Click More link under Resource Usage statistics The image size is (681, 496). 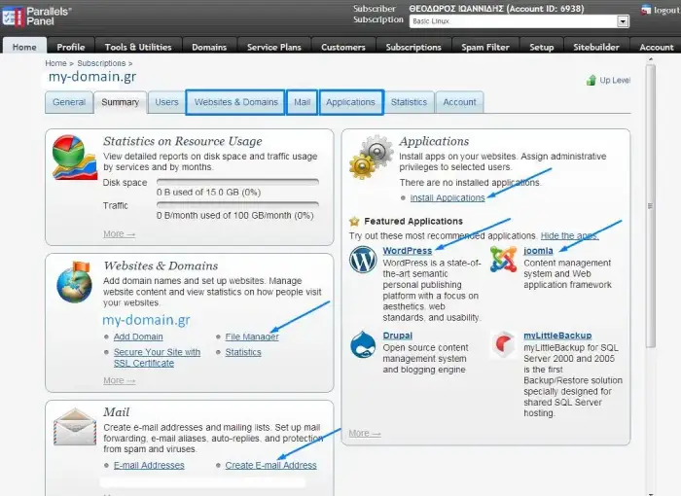coord(119,234)
